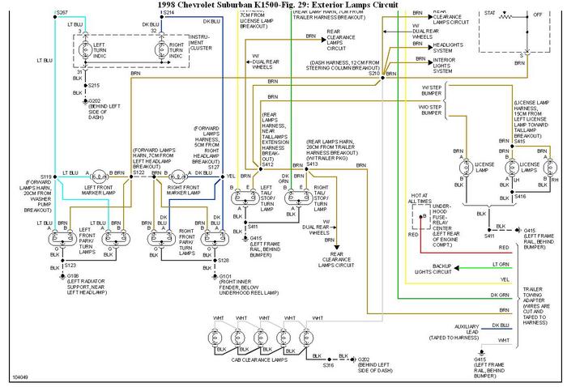Select the left front marker lamp symbol
This screenshot has height=387, width=567.
pyautogui.click(x=98, y=176)
